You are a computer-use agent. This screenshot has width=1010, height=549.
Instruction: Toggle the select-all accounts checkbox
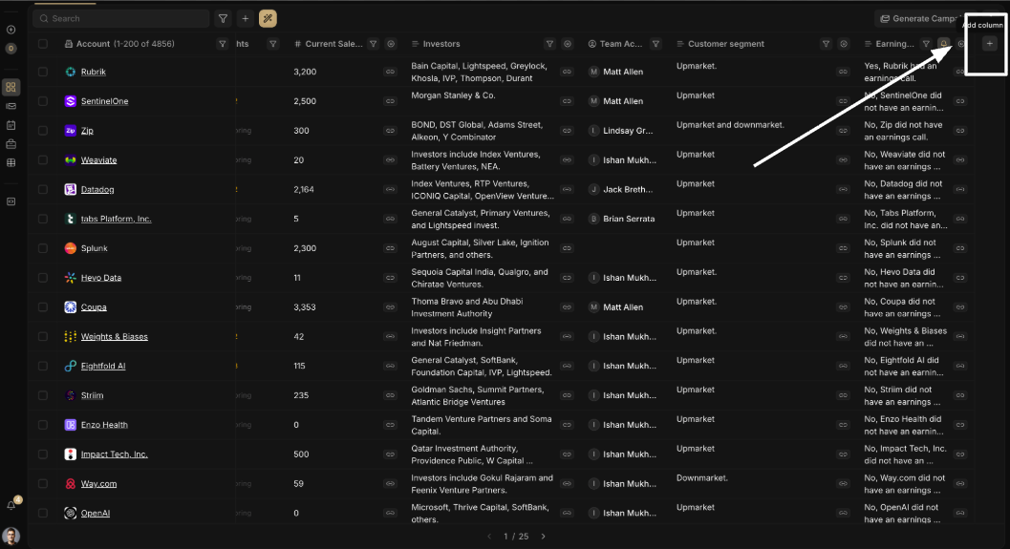click(x=43, y=44)
